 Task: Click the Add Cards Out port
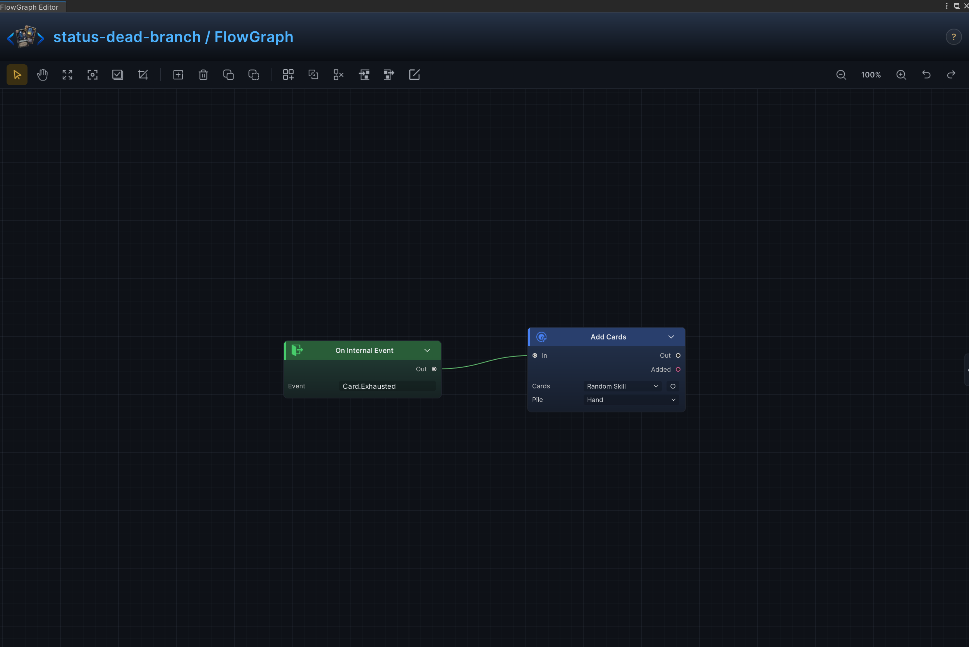678,355
